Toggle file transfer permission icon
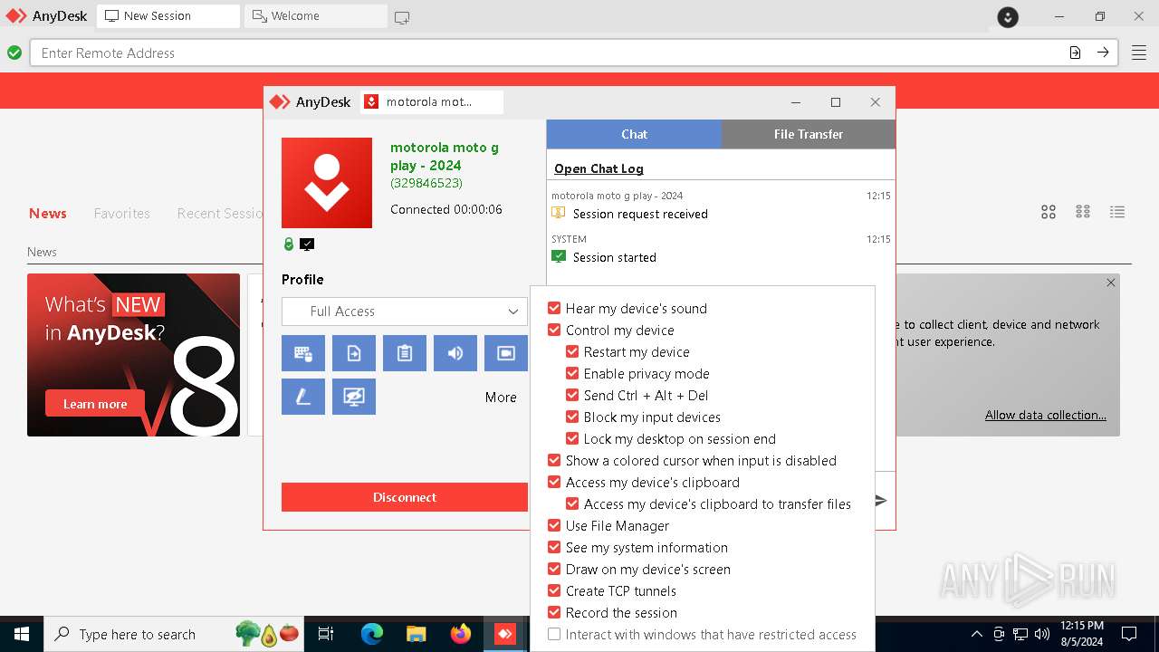Viewport: 1159px width, 652px height. pos(354,353)
